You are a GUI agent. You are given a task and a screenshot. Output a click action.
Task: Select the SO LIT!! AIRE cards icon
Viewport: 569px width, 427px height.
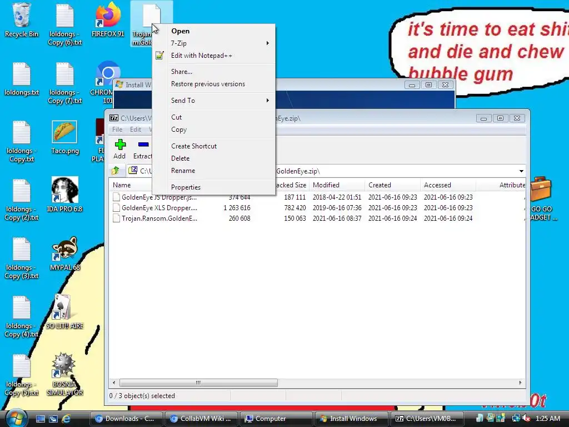coord(64,311)
